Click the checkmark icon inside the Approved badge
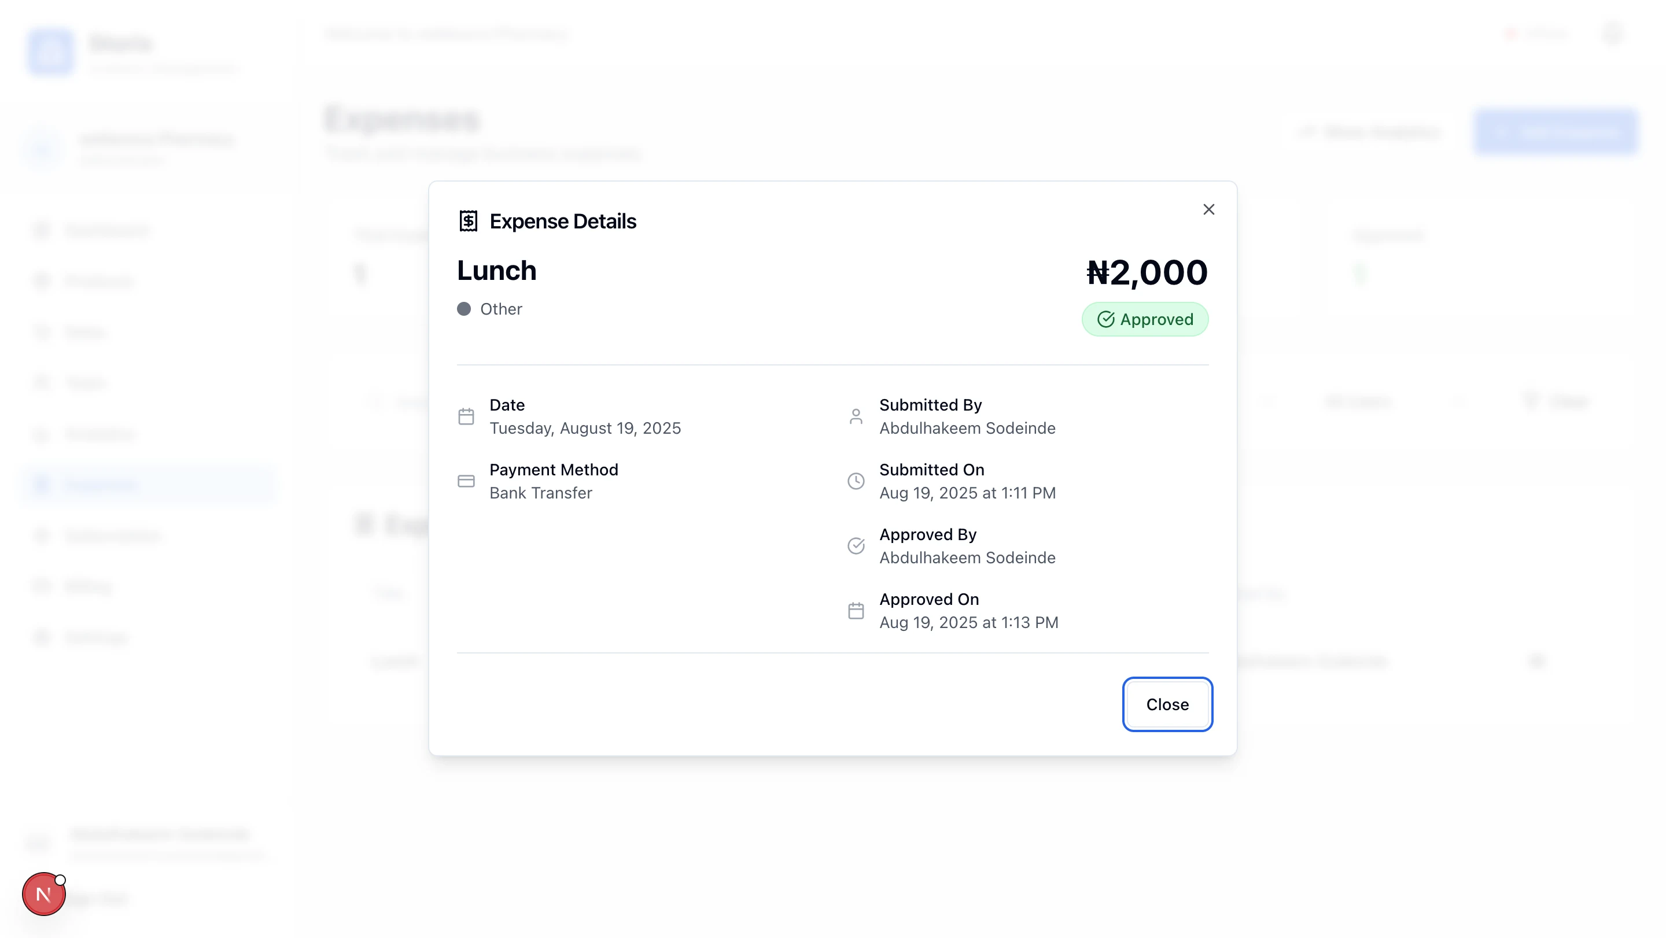 pos(1106,319)
